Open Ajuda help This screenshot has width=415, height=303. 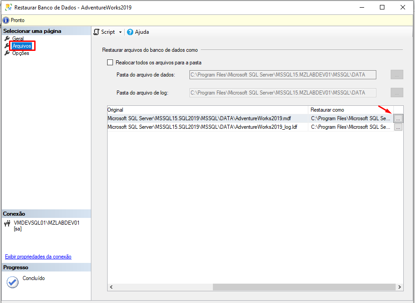pos(138,32)
